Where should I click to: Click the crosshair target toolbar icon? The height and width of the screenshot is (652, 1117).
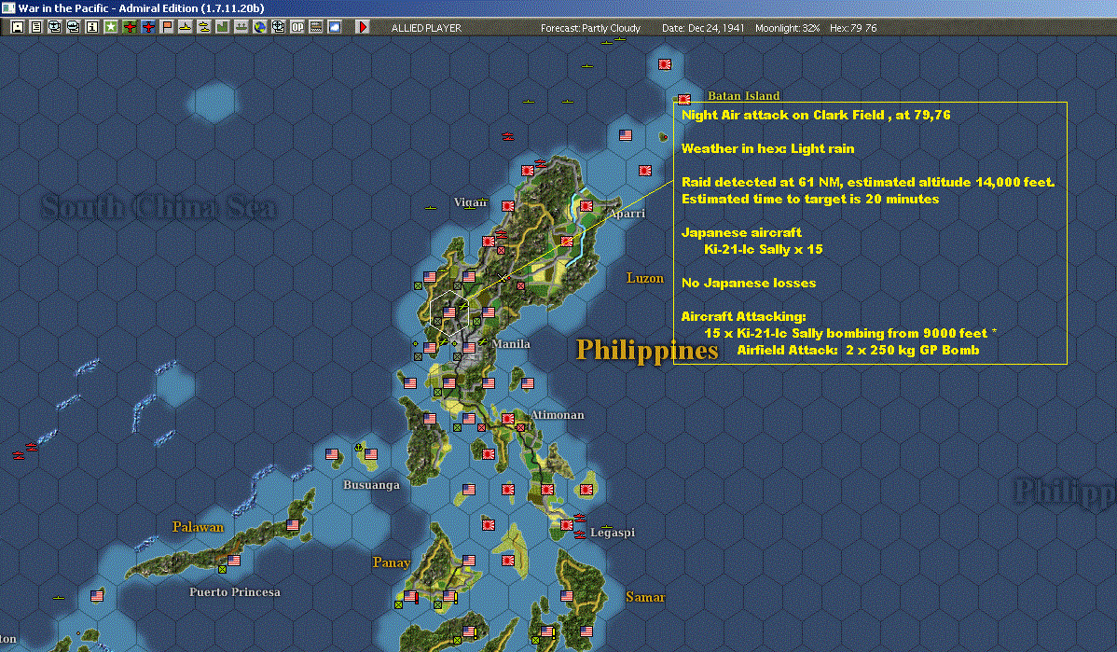[279, 27]
